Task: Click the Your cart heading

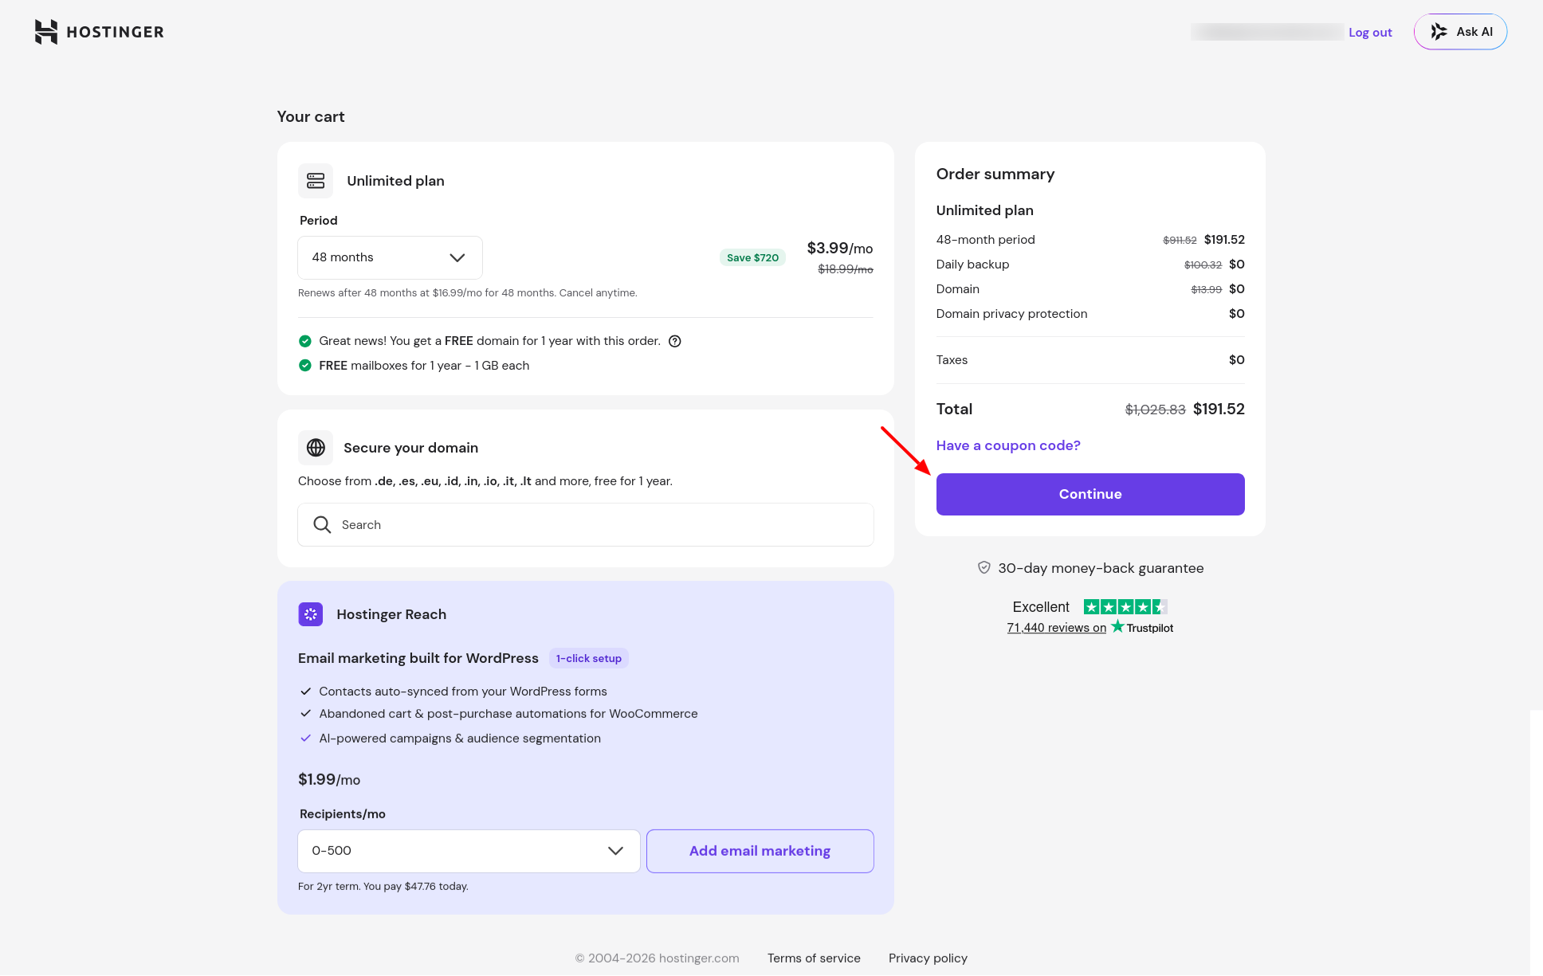Action: [311, 117]
